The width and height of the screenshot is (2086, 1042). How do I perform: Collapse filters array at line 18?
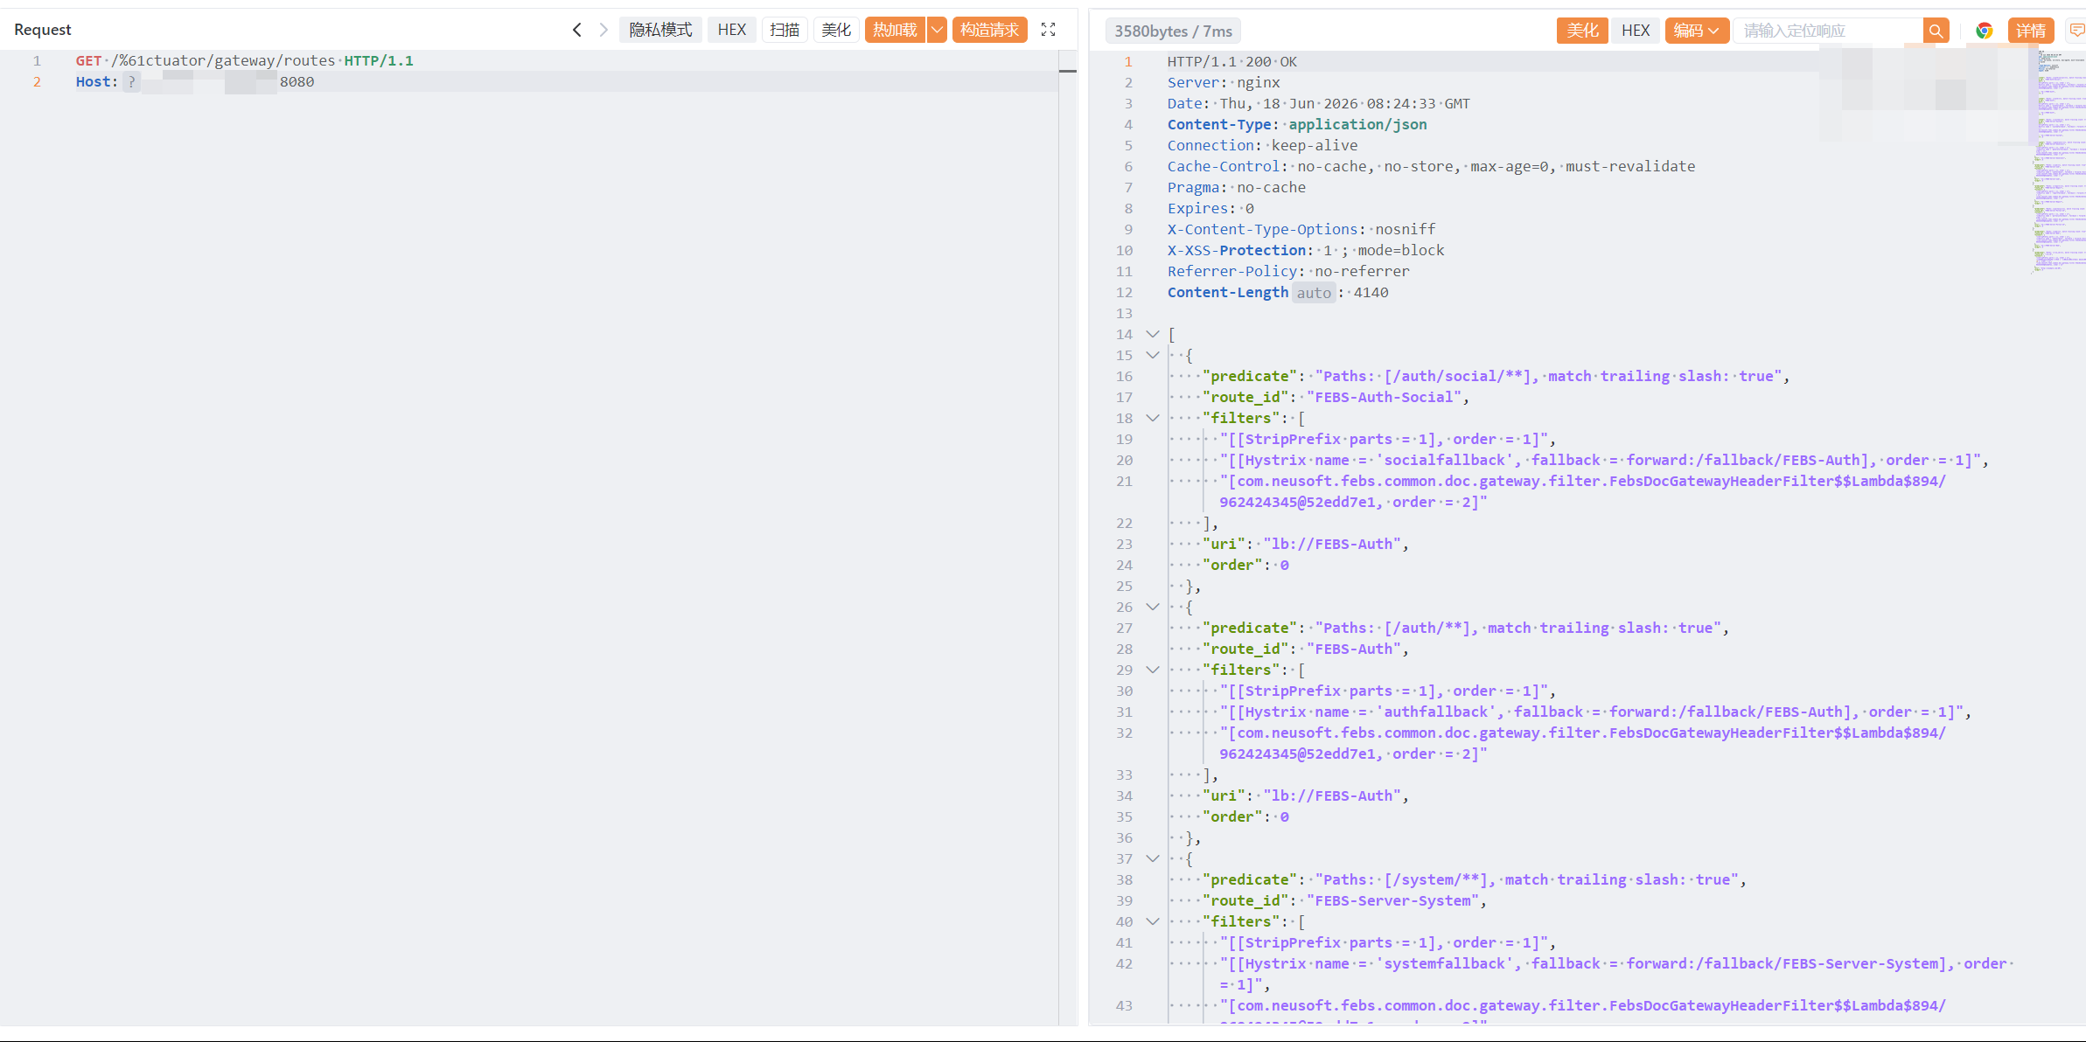1153,418
